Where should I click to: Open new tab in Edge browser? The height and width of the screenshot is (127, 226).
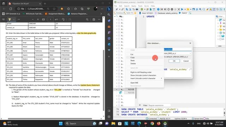[x=45, y=4]
